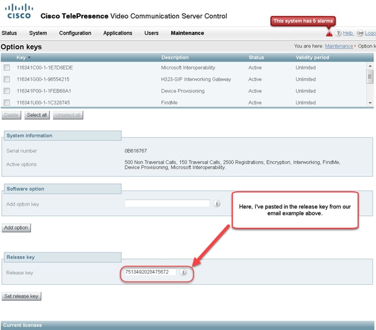The image size is (376, 330).
Task: Click key 116341G00-1-96554215
Action: click(43, 79)
